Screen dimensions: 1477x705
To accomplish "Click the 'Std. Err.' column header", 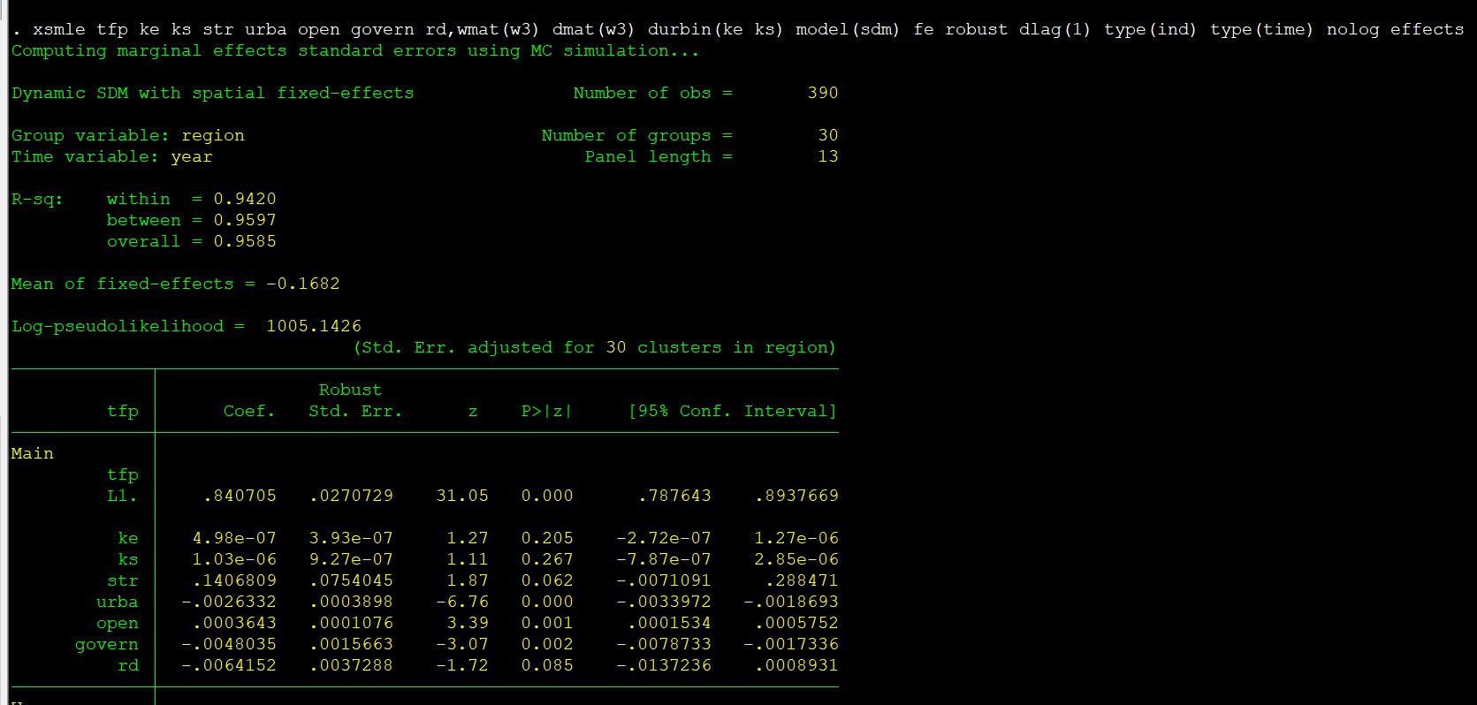I will coord(355,411).
